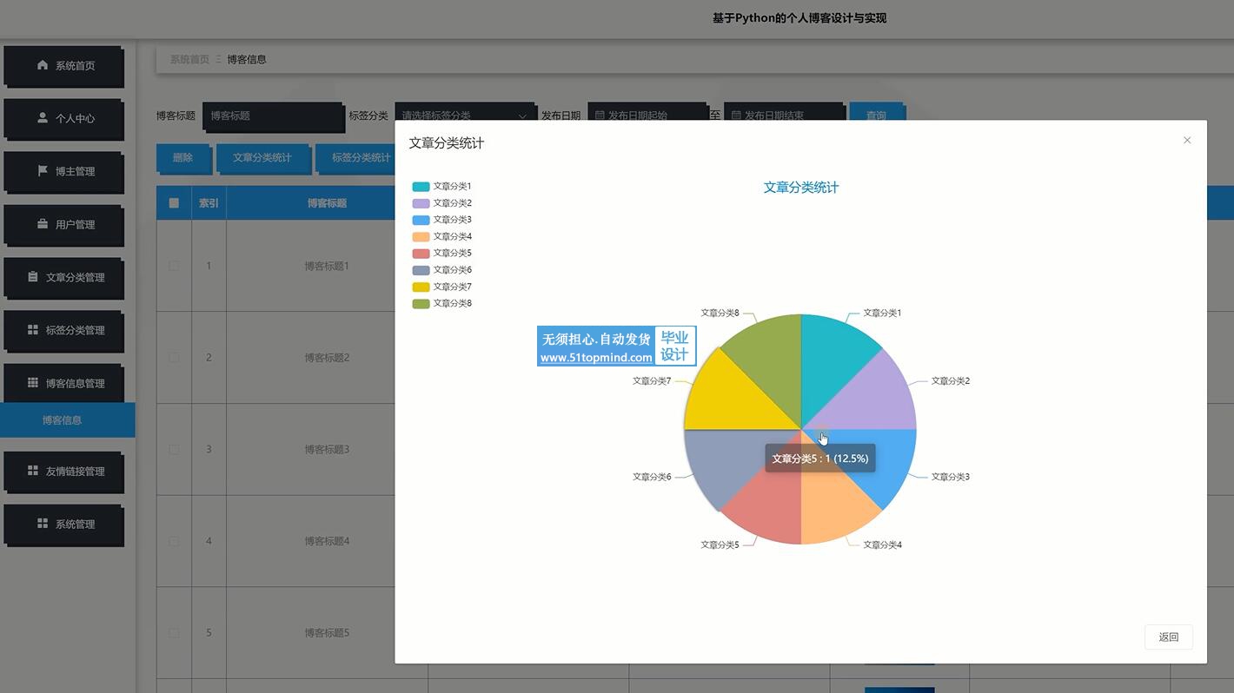Viewport: 1234px width, 693px height.
Task: Click the clipboard icon beside 文章分类管理
Action: tap(33, 277)
